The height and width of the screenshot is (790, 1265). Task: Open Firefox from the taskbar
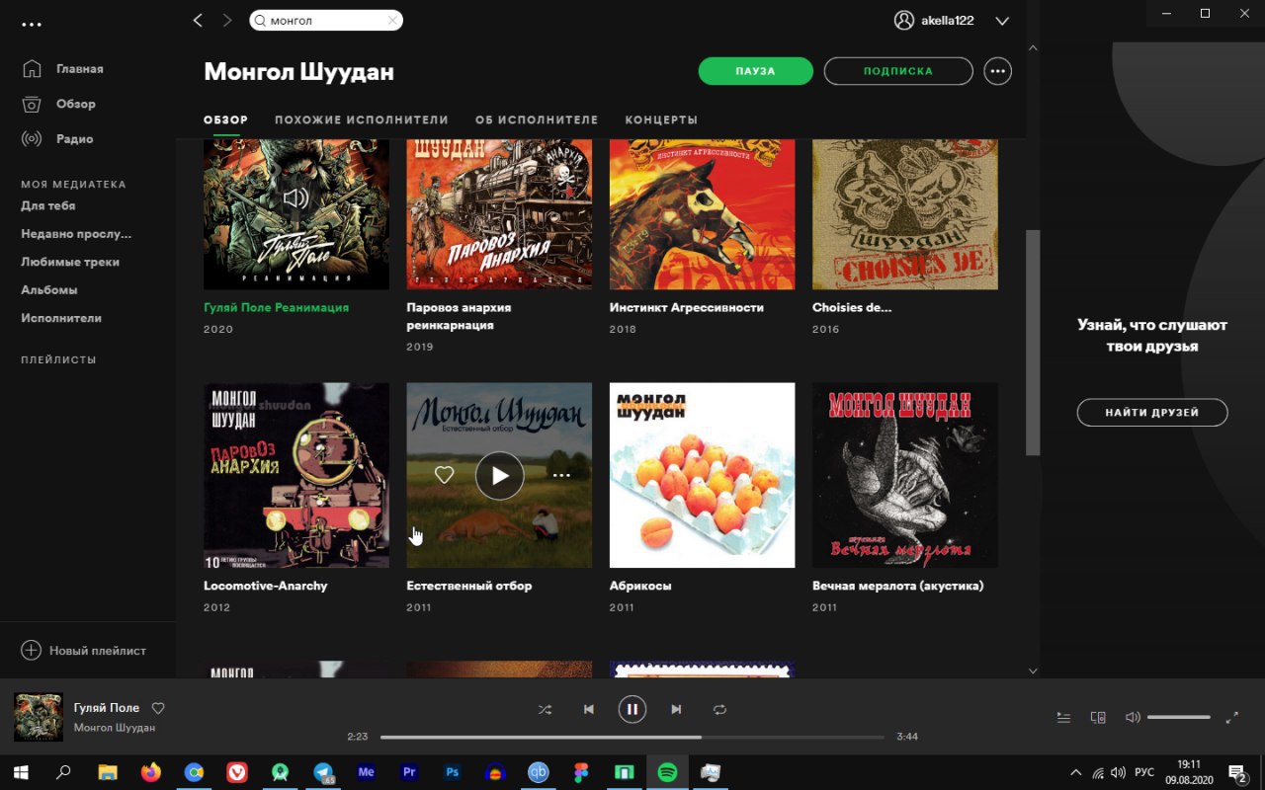pyautogui.click(x=150, y=772)
